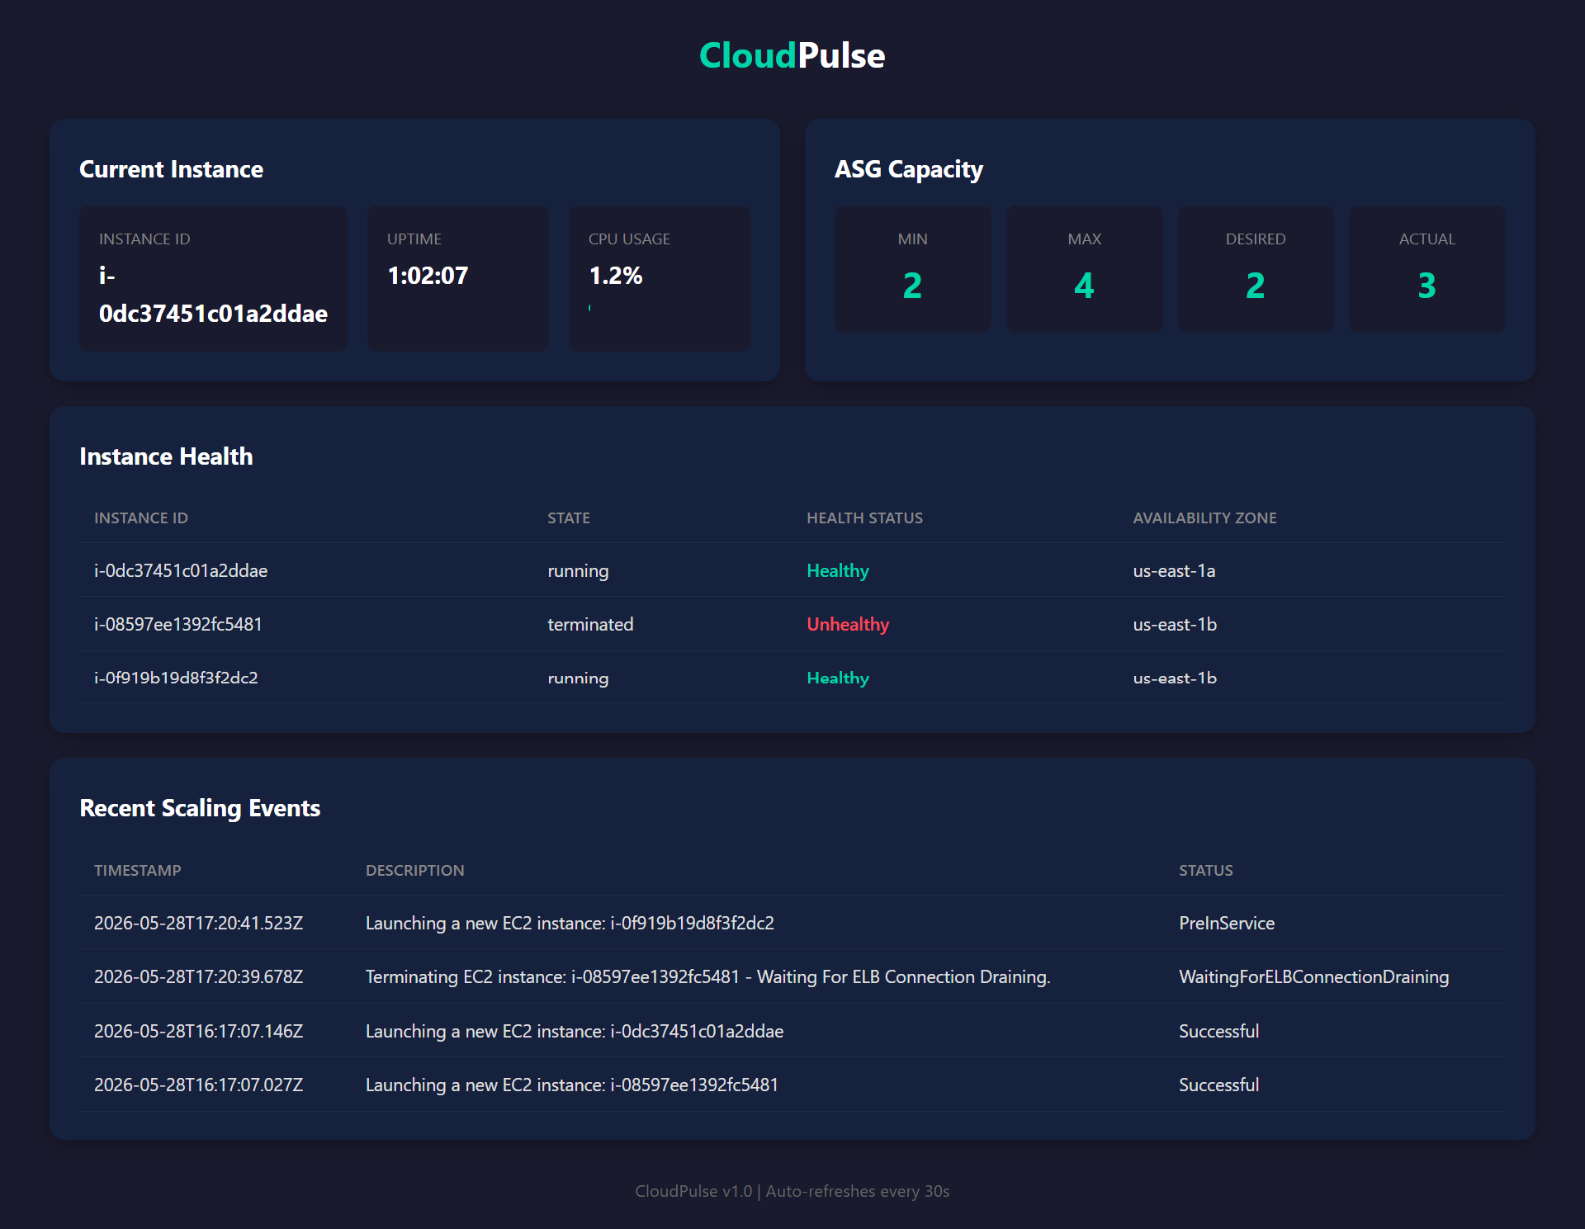Click the Instance Health heading
This screenshot has height=1229, width=1585.
166,456
